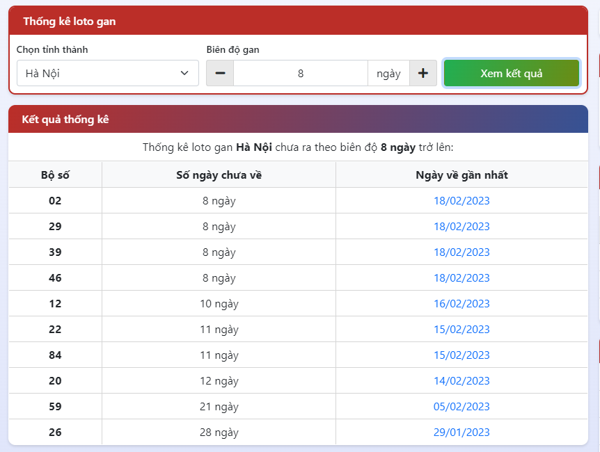Open date link 15/02/2023 in row 84
The image size is (600, 452).
point(461,355)
